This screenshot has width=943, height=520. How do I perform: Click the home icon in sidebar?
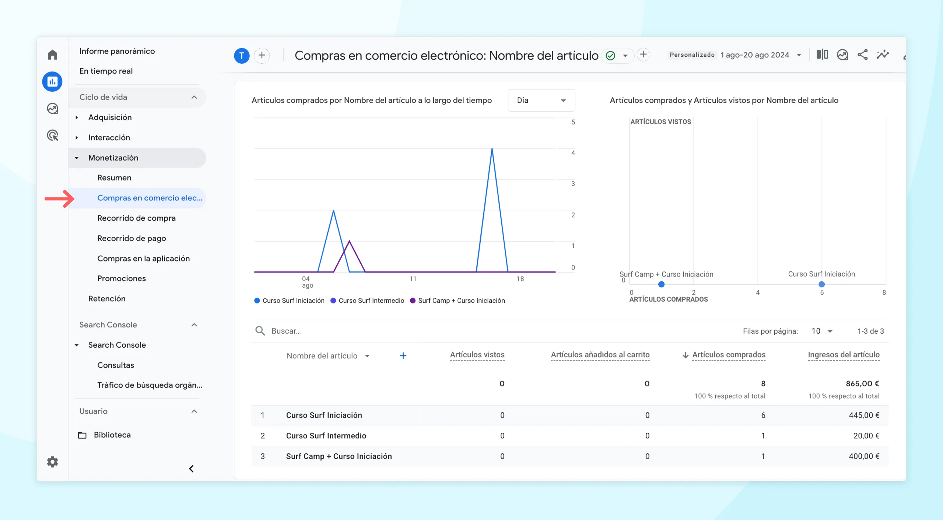53,54
